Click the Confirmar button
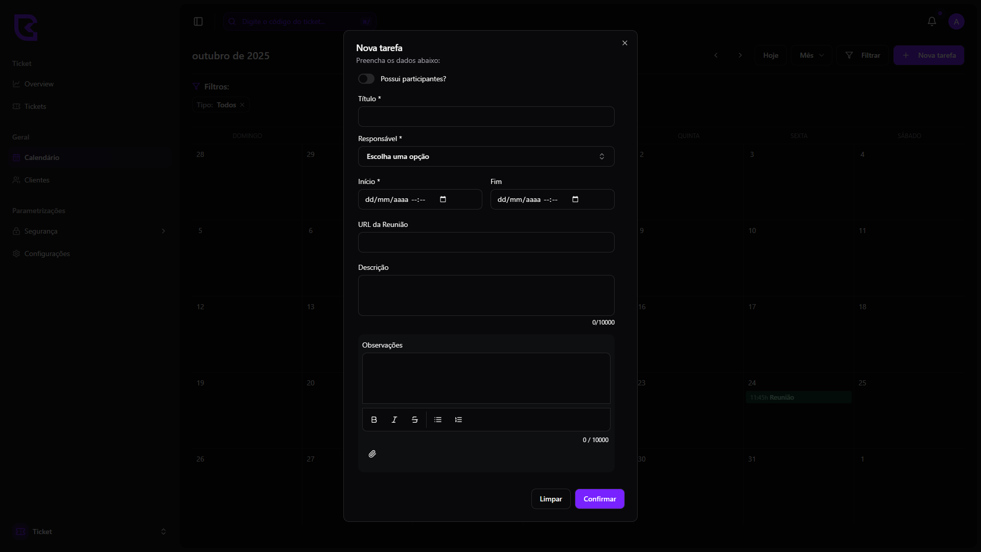 (599, 499)
